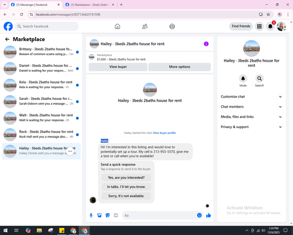Screen dimensions: 293x235
Task: Open the Windows Start menu
Action: tap(5, 230)
